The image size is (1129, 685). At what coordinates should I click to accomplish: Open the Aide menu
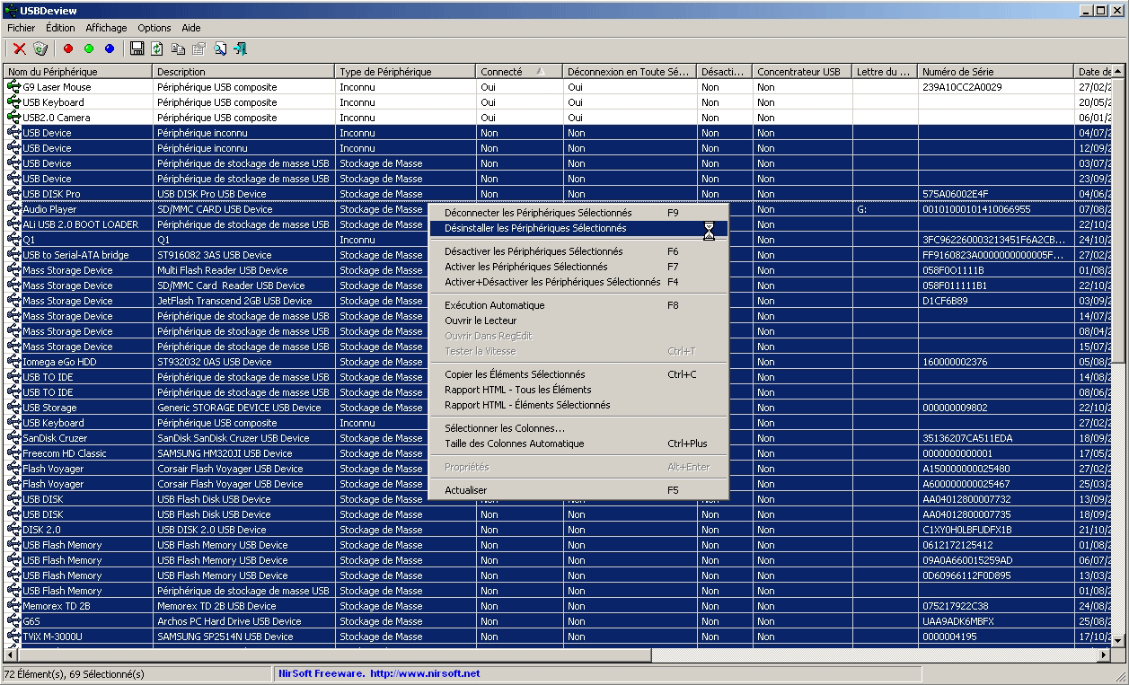190,28
